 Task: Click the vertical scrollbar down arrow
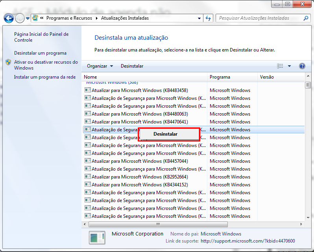(308, 217)
